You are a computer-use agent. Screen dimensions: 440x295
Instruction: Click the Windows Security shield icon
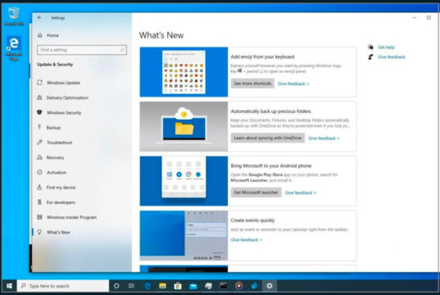click(x=39, y=112)
